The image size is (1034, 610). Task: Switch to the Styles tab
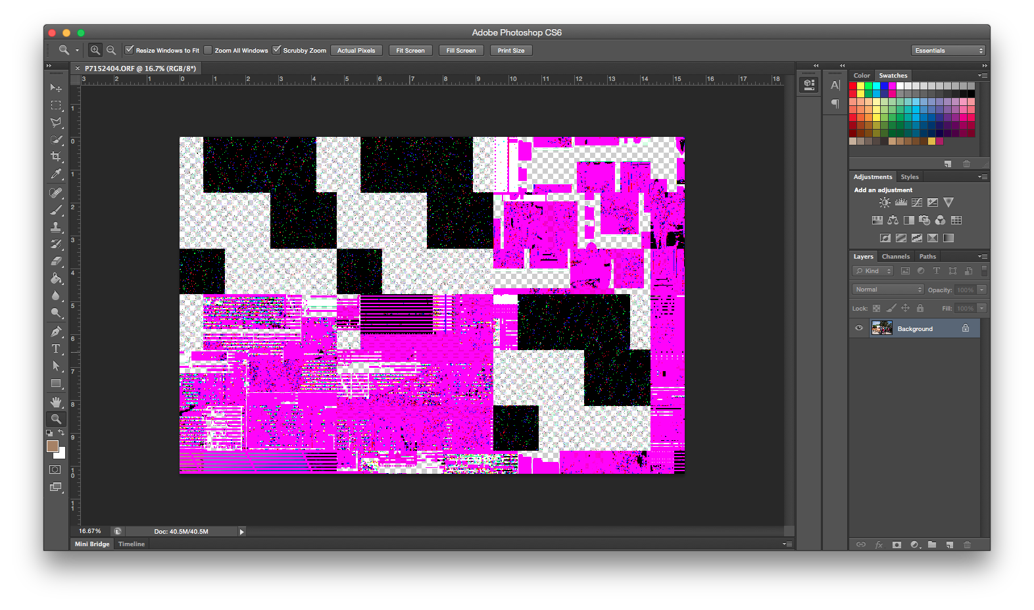(x=910, y=177)
